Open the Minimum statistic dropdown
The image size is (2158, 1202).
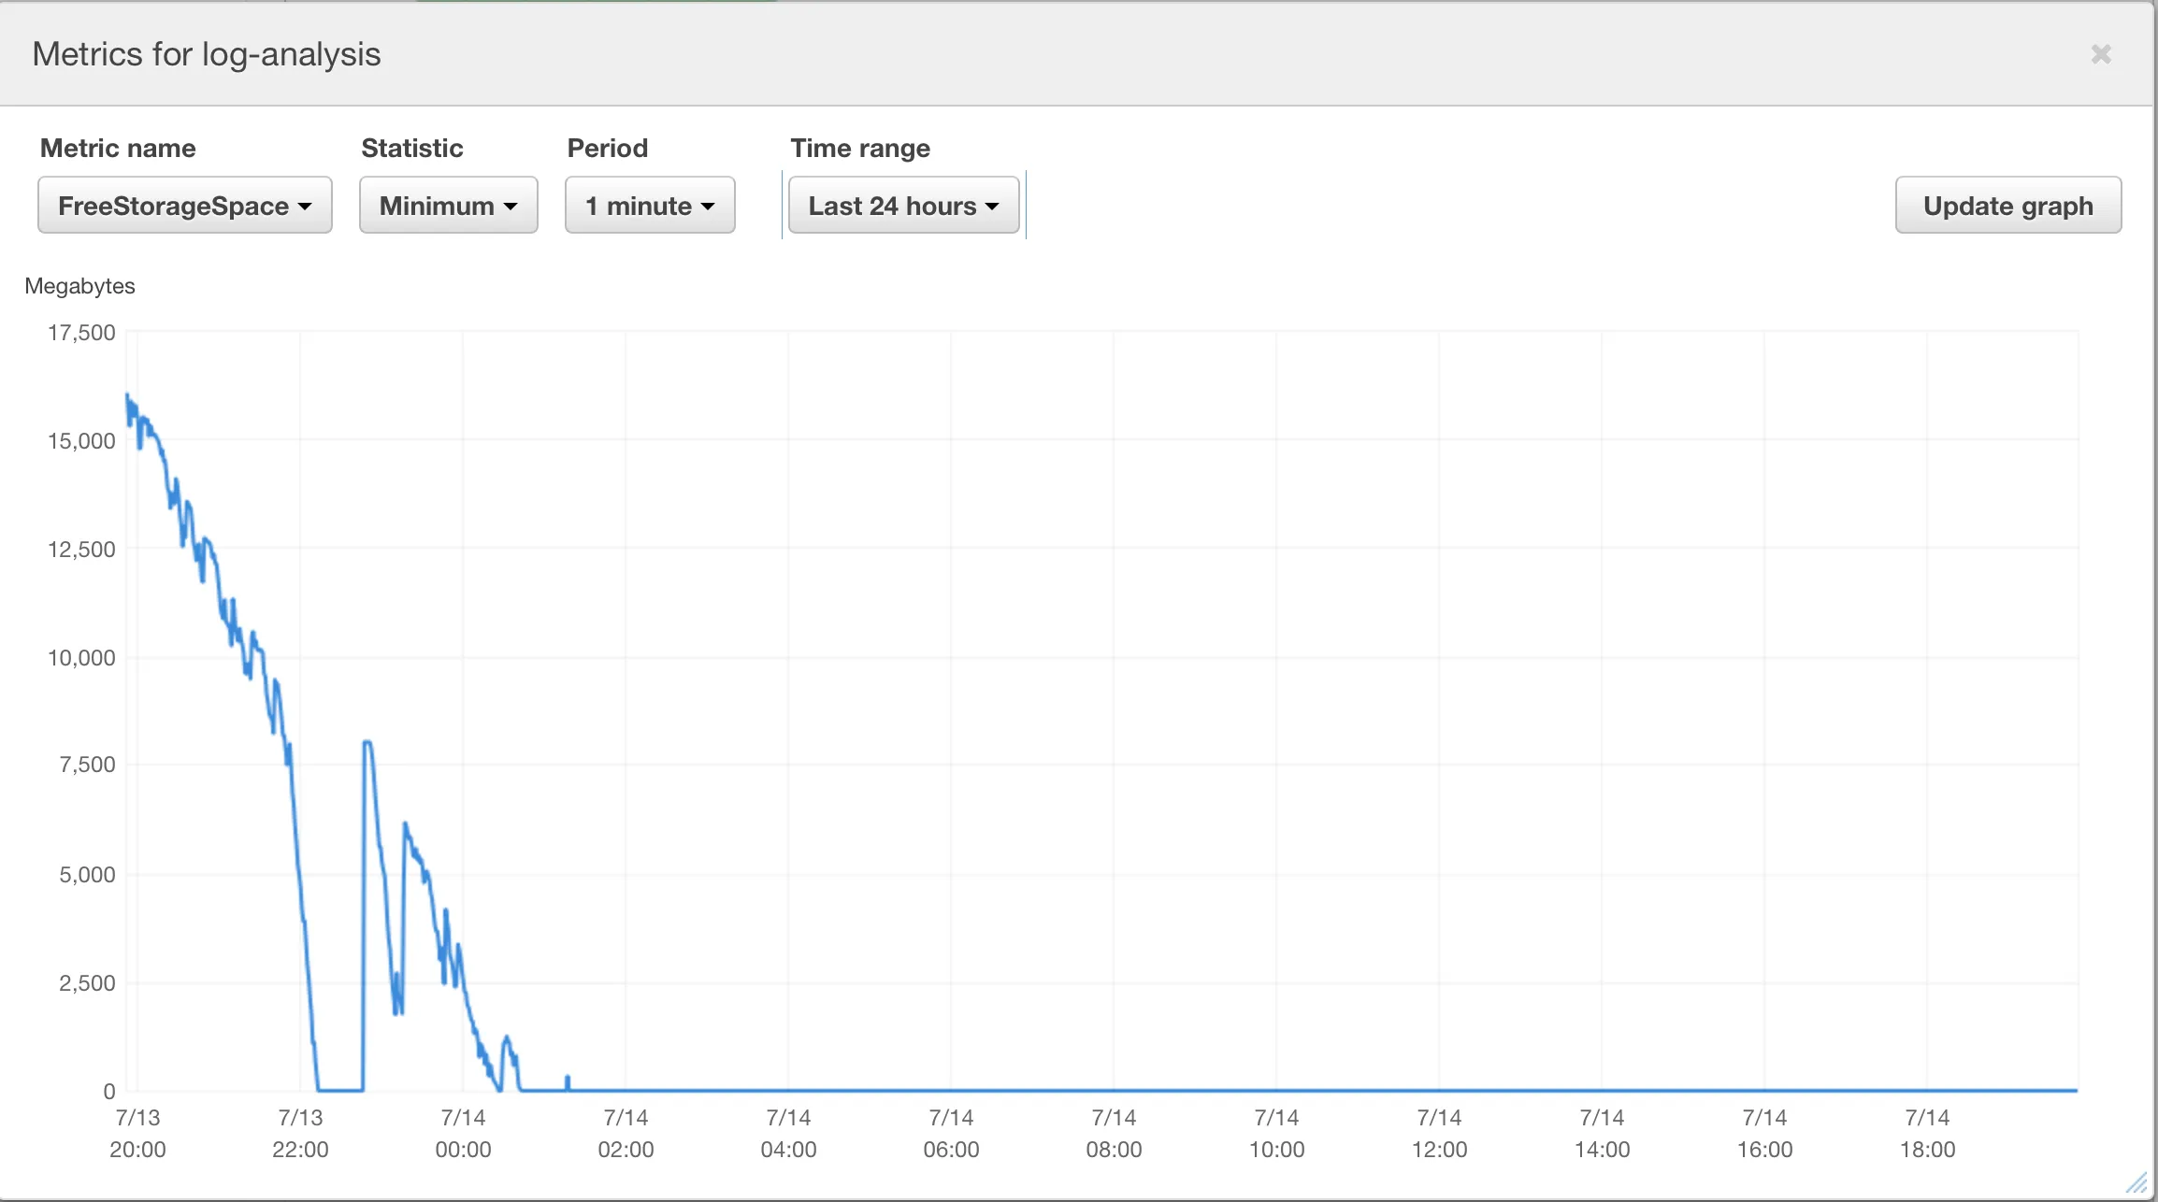point(448,206)
